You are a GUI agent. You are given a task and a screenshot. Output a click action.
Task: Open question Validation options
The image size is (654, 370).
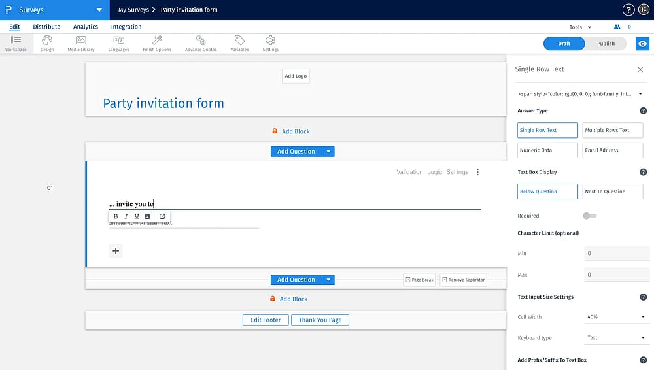[x=409, y=172]
